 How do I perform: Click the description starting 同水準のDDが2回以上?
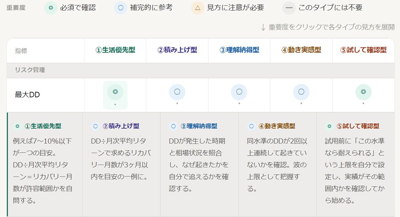pyautogui.click(x=277, y=165)
